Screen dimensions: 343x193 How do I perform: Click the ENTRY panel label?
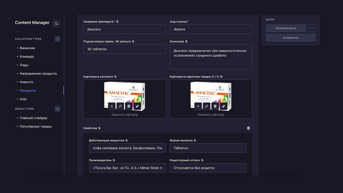[270, 20]
